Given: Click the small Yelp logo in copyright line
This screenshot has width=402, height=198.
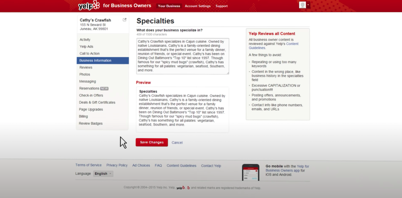Looking at the screenshot, I should pyautogui.click(x=180, y=188).
